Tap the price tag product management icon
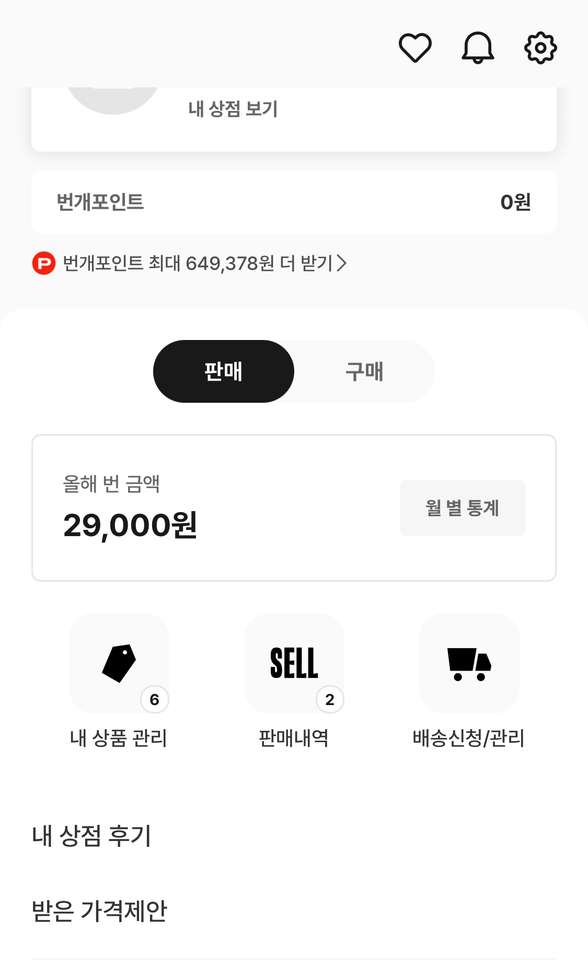Image resolution: width=588 pixels, height=964 pixels. click(x=119, y=663)
